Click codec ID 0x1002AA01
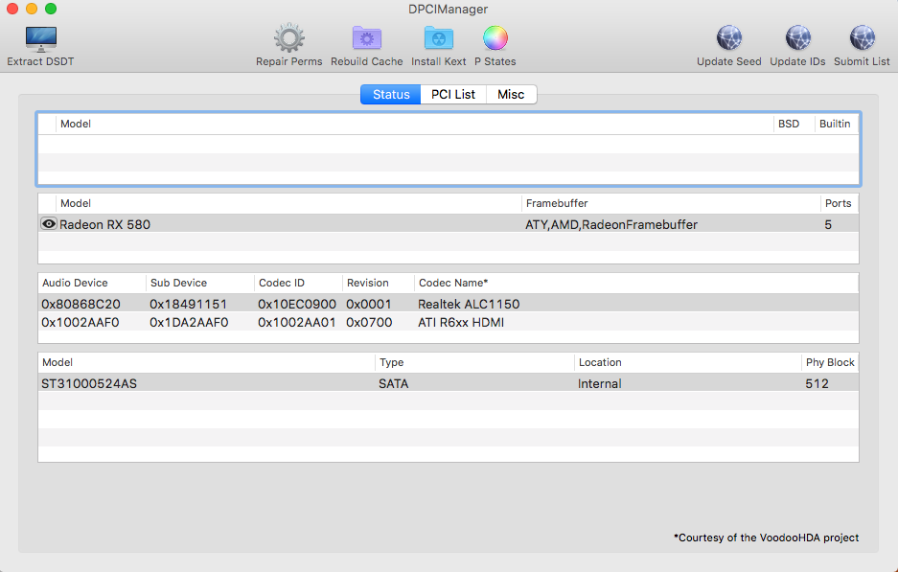This screenshot has height=572, width=898. 297,322
